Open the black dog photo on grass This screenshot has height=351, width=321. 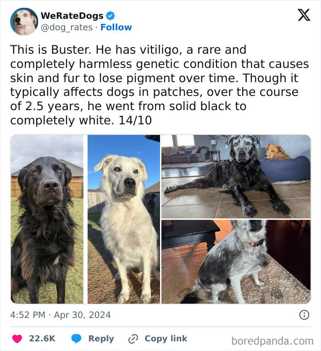[x=47, y=219]
